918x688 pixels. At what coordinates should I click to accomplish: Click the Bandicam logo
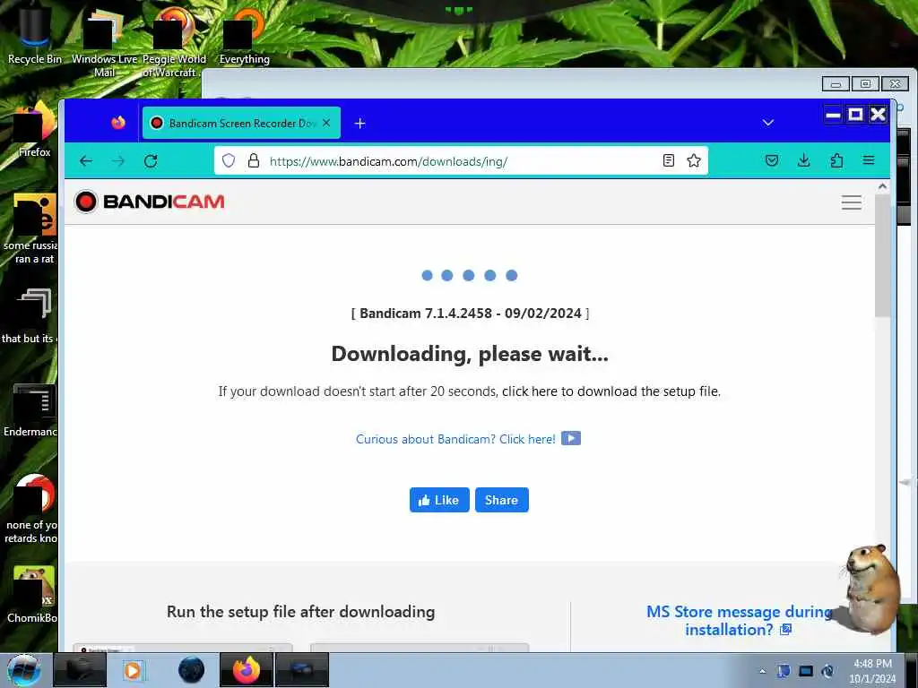(150, 202)
